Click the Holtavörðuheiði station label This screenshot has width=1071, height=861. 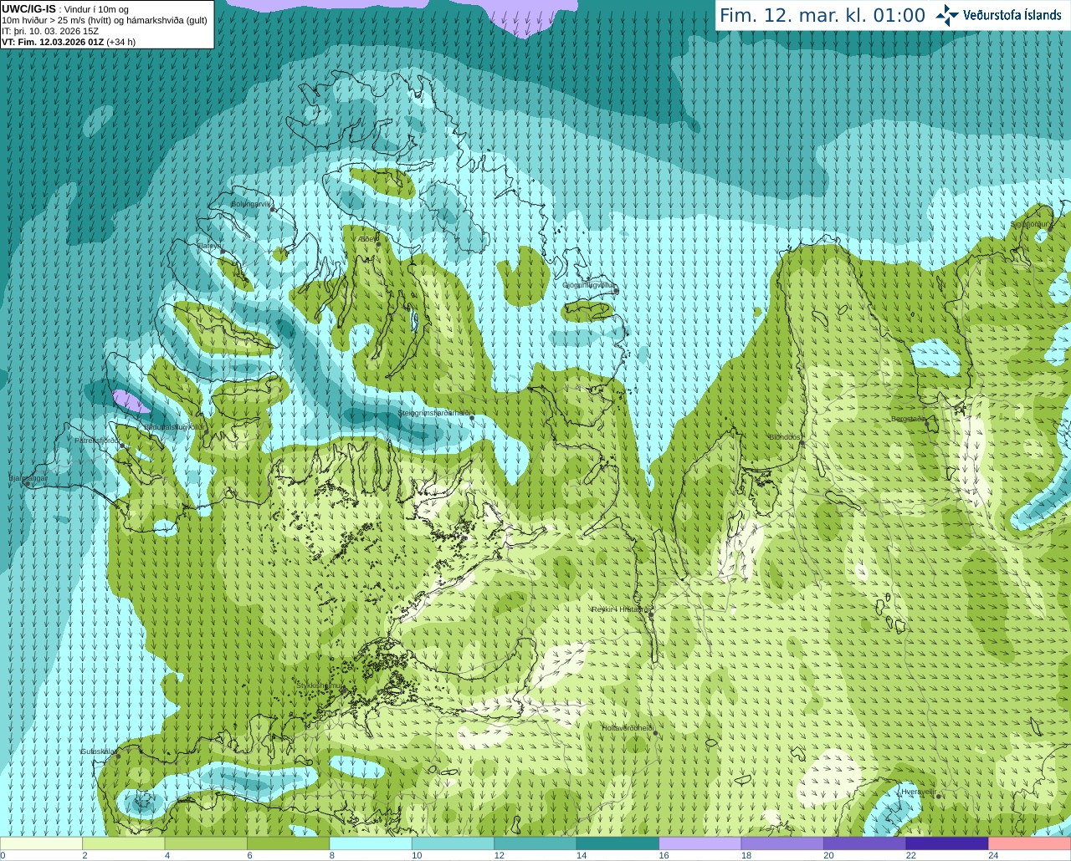coord(628,728)
